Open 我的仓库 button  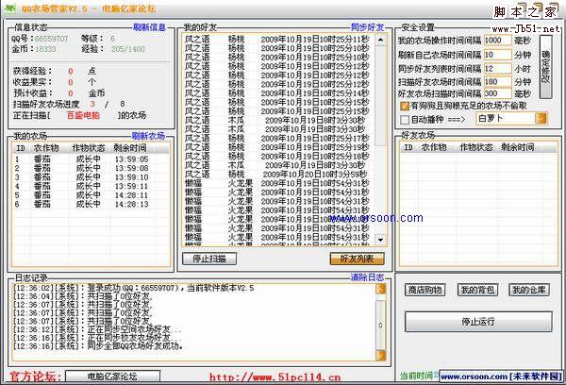[x=529, y=290]
